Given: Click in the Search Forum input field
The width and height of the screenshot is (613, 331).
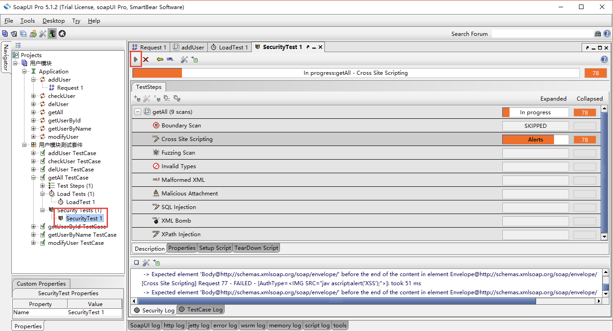Looking at the screenshot, I should (x=542, y=34).
